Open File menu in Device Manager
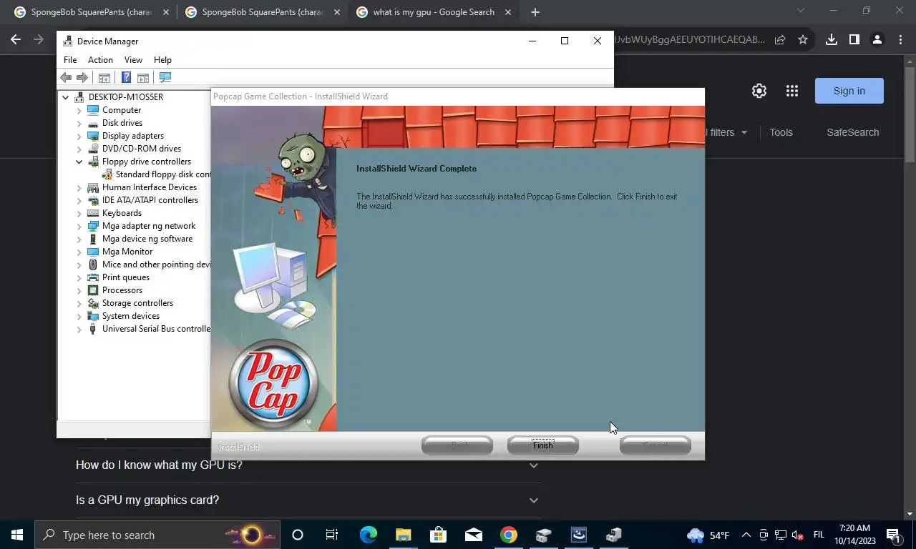The height and width of the screenshot is (549, 916). pyautogui.click(x=70, y=60)
